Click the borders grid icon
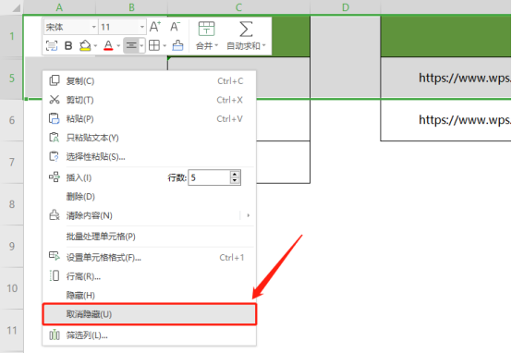The height and width of the screenshot is (353, 512). tap(154, 45)
